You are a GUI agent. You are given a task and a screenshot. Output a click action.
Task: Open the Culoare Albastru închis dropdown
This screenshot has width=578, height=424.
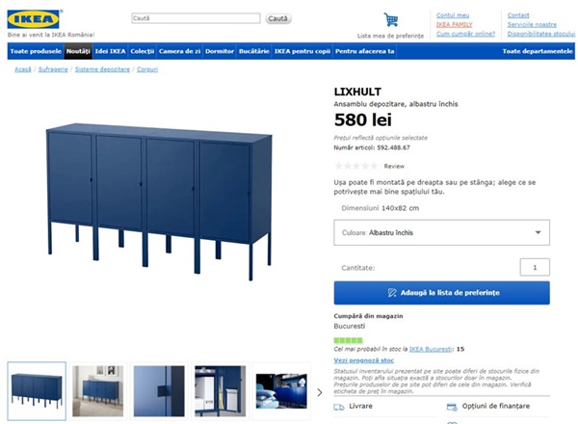coord(441,232)
